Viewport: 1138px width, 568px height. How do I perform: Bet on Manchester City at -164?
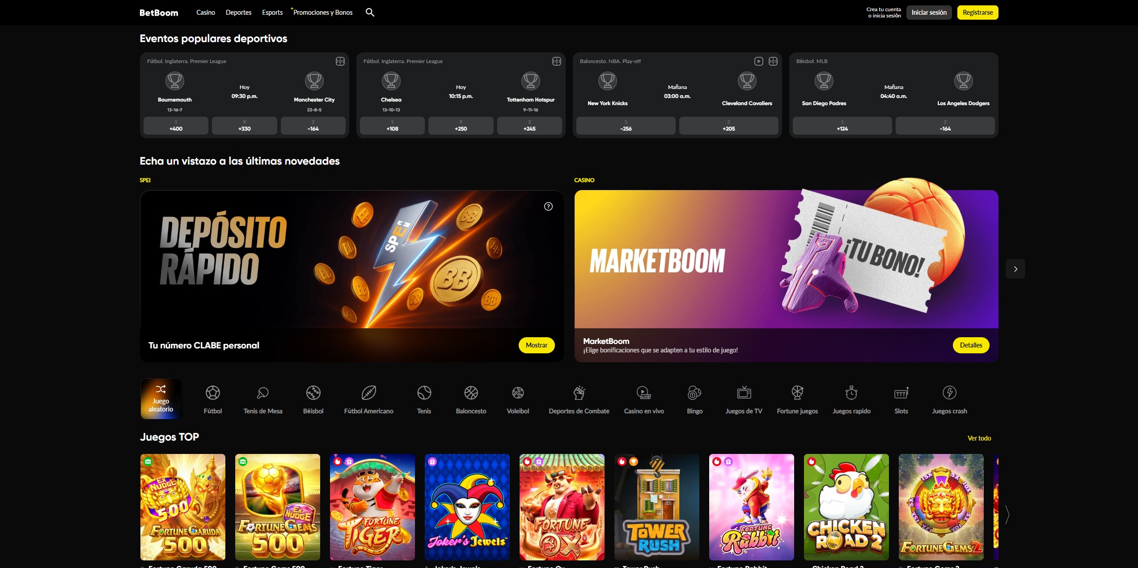tap(313, 126)
